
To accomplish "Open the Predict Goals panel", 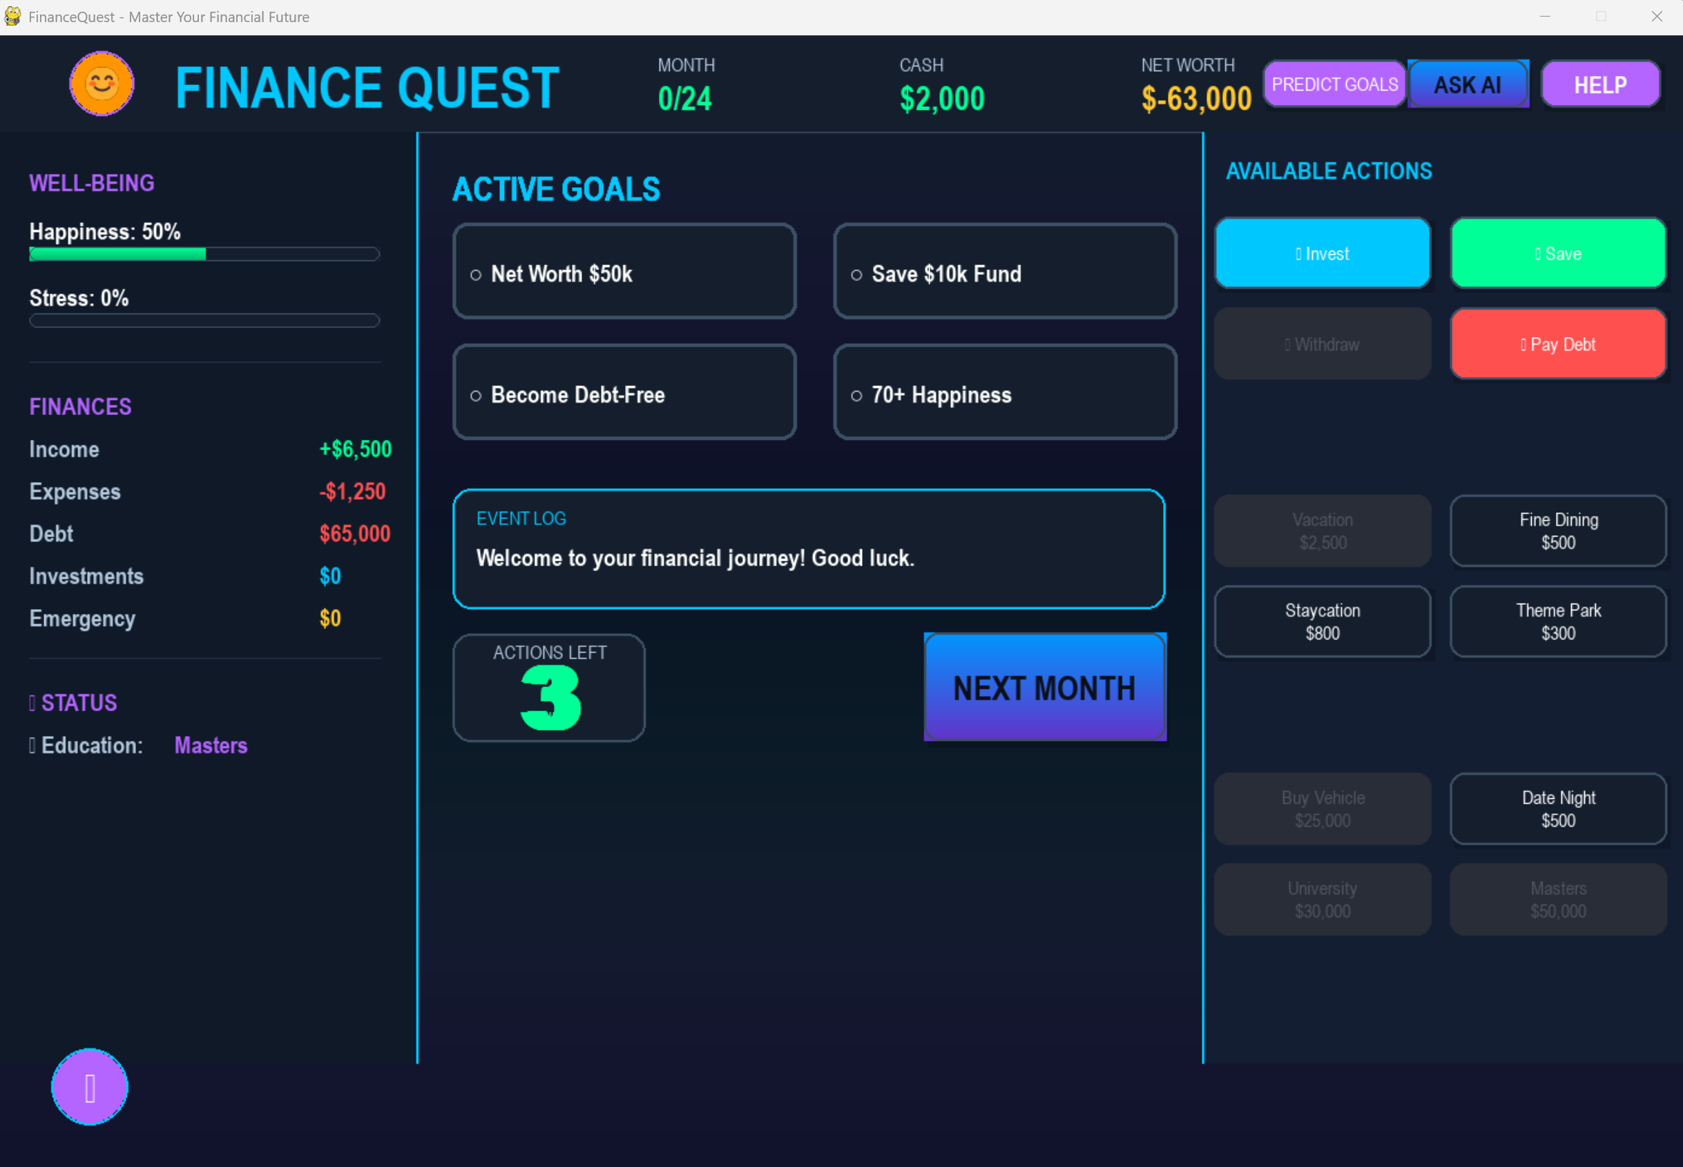I will 1334,84.
